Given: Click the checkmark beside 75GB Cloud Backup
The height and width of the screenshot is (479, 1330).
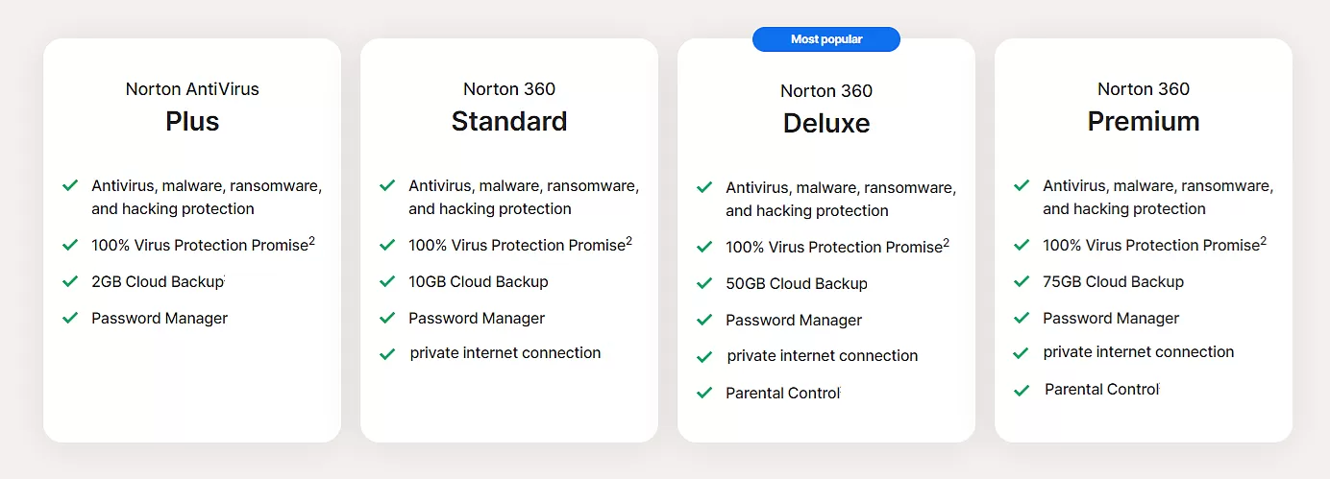Looking at the screenshot, I should point(1022,281).
